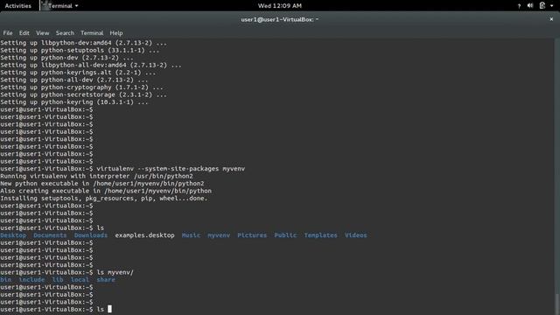Open the volume speaker icon
This screenshot has width=560, height=315.
click(530, 6)
